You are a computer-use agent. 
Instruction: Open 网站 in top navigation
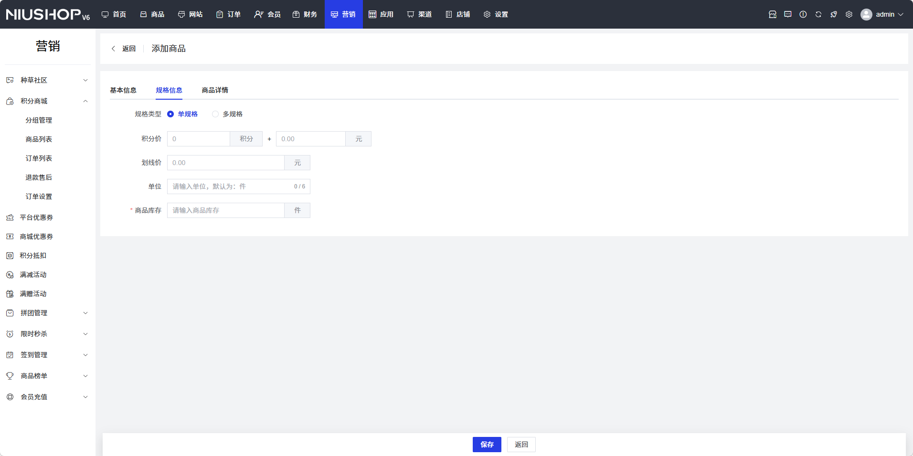pyautogui.click(x=191, y=14)
